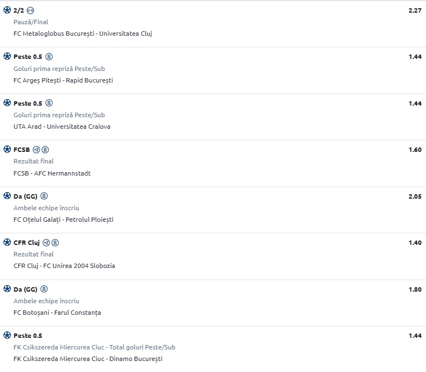Click the +2 icon beside CFR Cluj
426x372 pixels.
(46, 243)
